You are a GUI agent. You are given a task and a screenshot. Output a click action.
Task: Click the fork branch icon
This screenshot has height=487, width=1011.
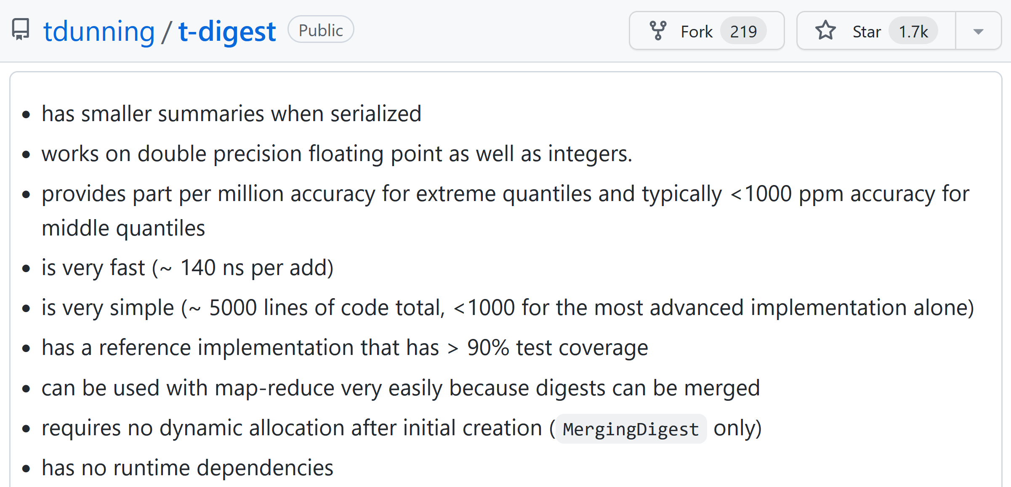(658, 31)
